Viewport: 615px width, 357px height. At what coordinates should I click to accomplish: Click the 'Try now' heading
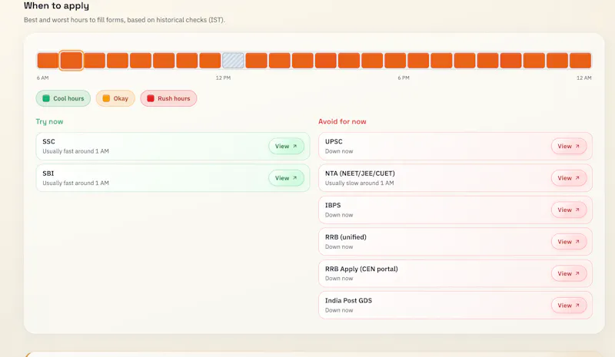[x=49, y=121]
